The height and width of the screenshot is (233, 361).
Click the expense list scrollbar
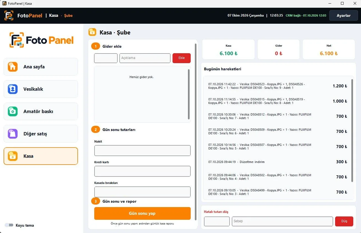189,94
